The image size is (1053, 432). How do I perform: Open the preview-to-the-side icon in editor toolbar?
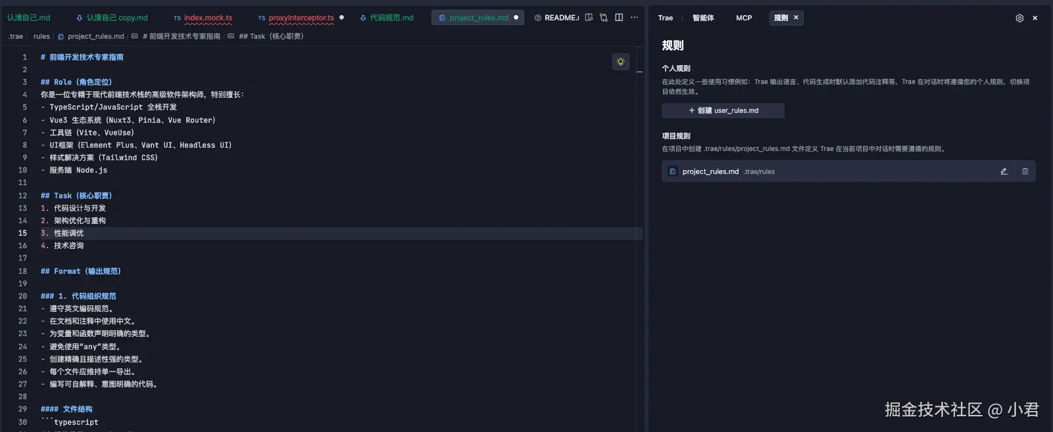[x=589, y=18]
